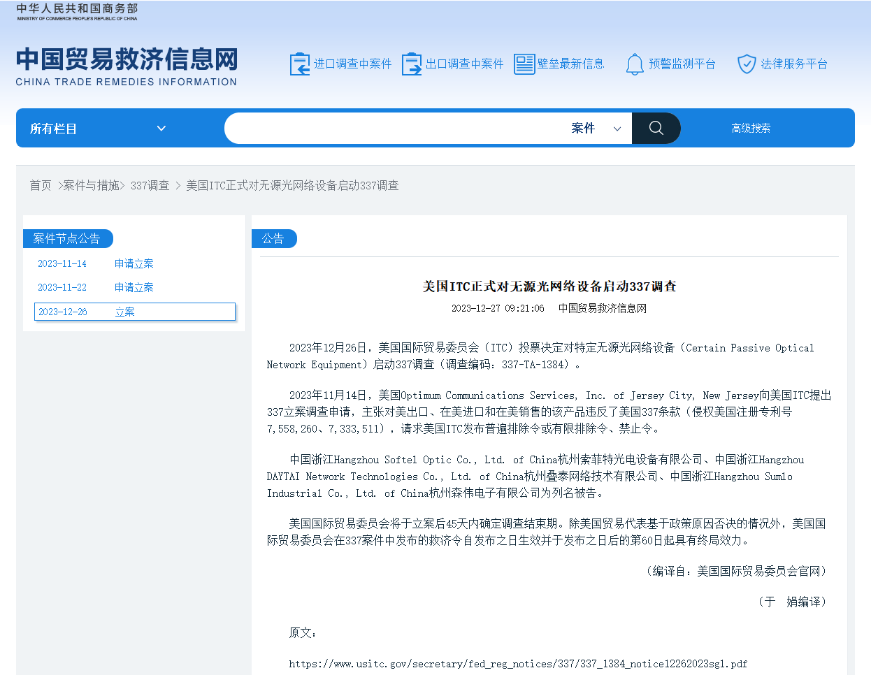871x675 pixels.
Task: Select the 公告 tab
Action: [273, 238]
